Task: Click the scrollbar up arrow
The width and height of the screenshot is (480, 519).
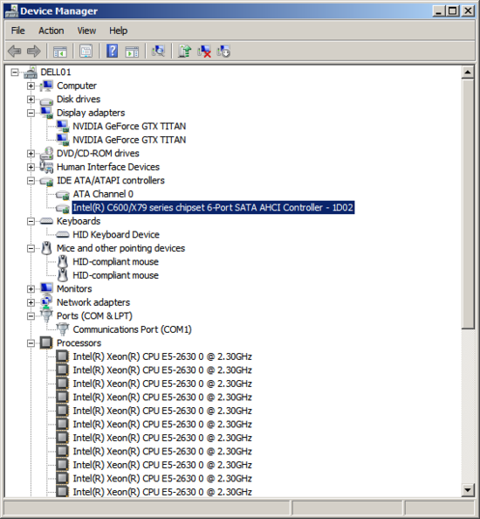Action: pyautogui.click(x=468, y=72)
